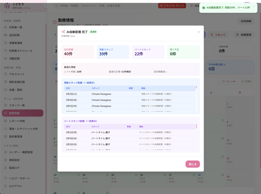Viewport: 261px width, 194px height.
Task: Dismiss the AI自動配置完了 toast notification
Action: (x=254, y=6)
